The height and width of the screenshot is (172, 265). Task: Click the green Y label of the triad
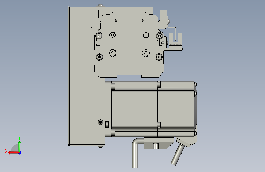coord(19,137)
